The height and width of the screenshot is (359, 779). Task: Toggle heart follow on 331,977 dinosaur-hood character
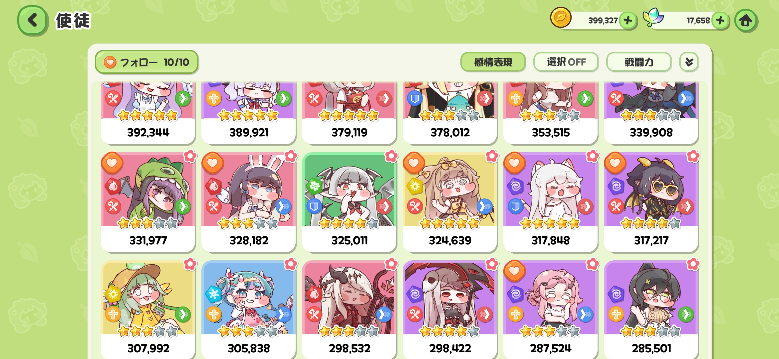(x=112, y=163)
